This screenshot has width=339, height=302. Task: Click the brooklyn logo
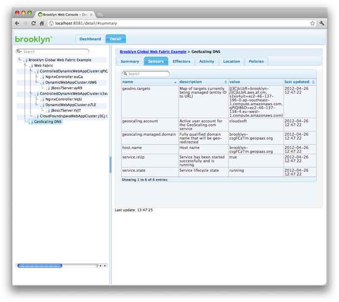[33, 39]
